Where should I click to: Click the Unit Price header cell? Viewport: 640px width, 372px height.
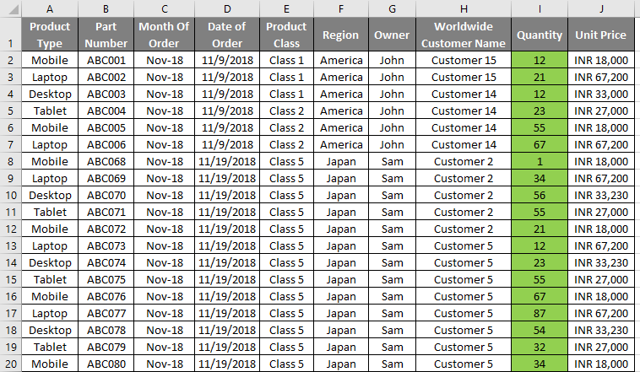[x=601, y=35]
